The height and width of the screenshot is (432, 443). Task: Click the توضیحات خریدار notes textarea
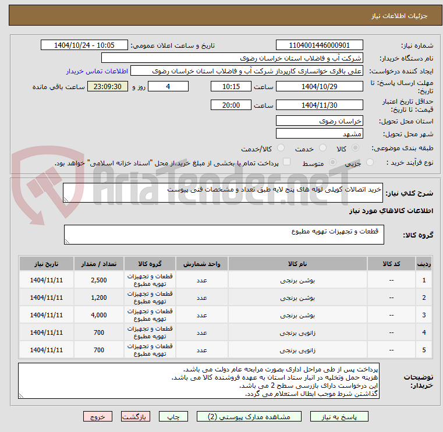199,381
